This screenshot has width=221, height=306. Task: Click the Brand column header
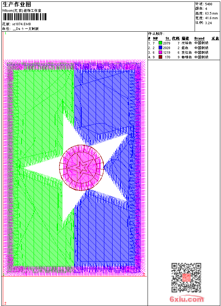(199, 38)
